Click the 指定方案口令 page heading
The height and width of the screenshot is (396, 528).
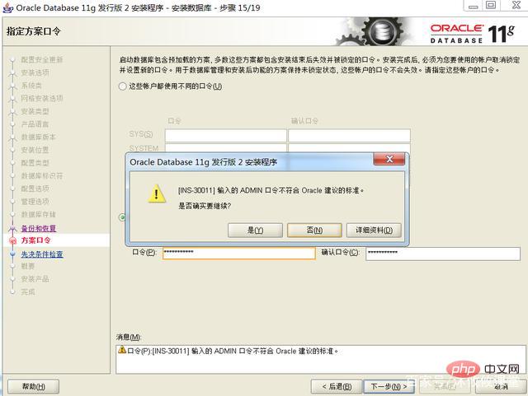click(34, 31)
